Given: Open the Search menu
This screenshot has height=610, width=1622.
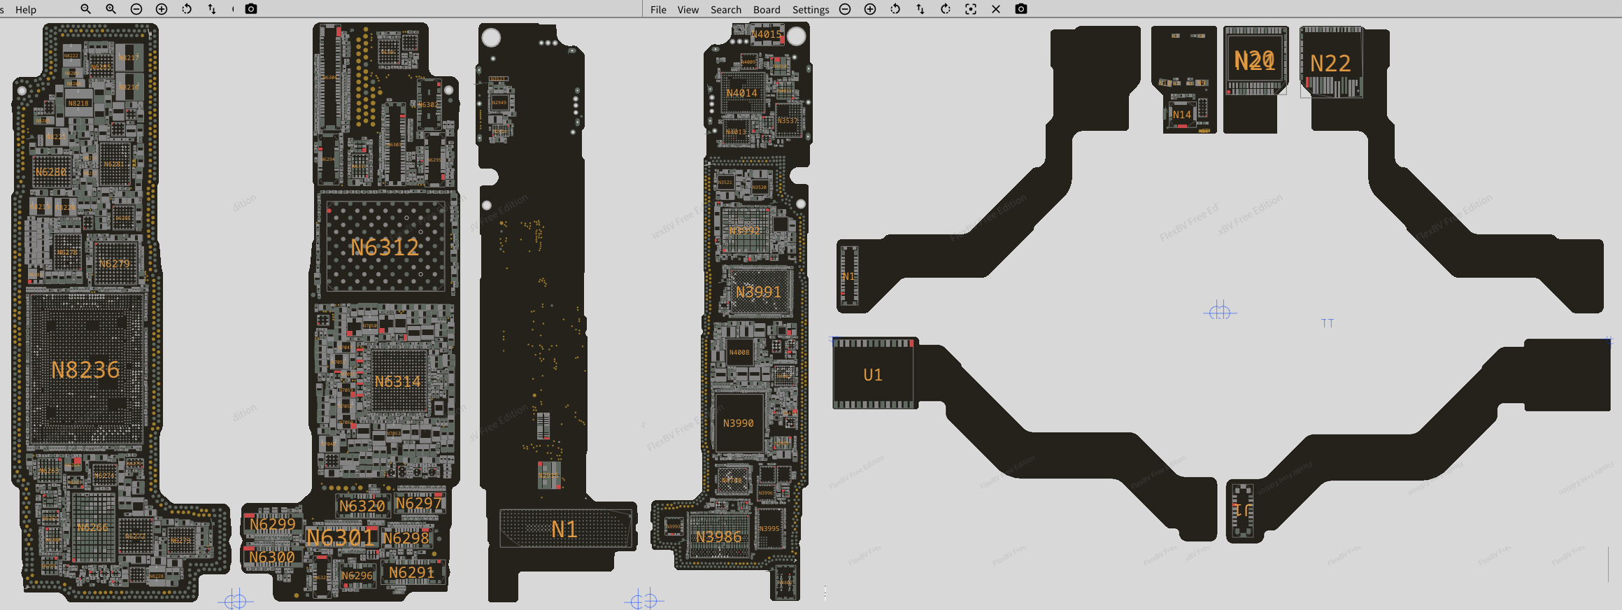Looking at the screenshot, I should coord(726,10).
